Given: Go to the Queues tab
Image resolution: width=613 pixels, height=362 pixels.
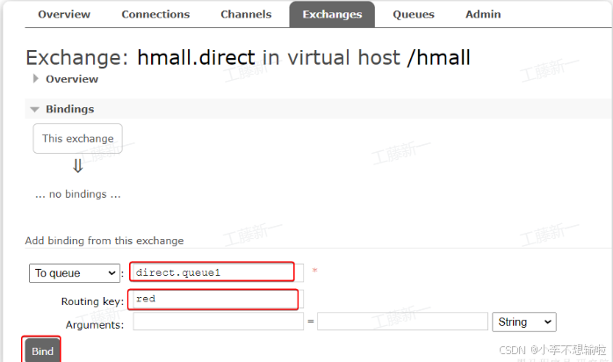Looking at the screenshot, I should pyautogui.click(x=414, y=14).
